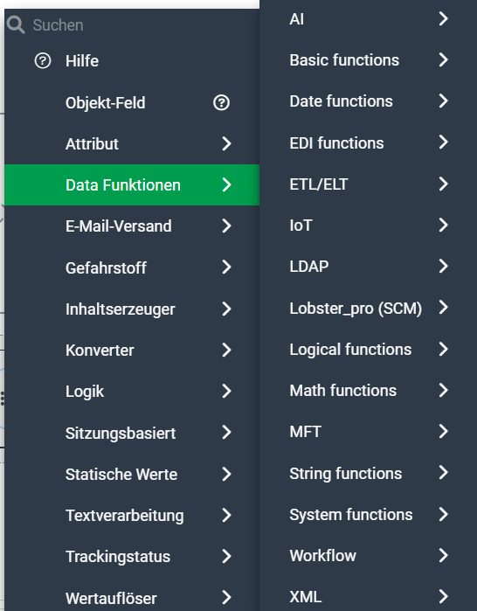The image size is (477, 611).
Task: Click the arrow icon beside XML
Action: pyautogui.click(x=444, y=596)
